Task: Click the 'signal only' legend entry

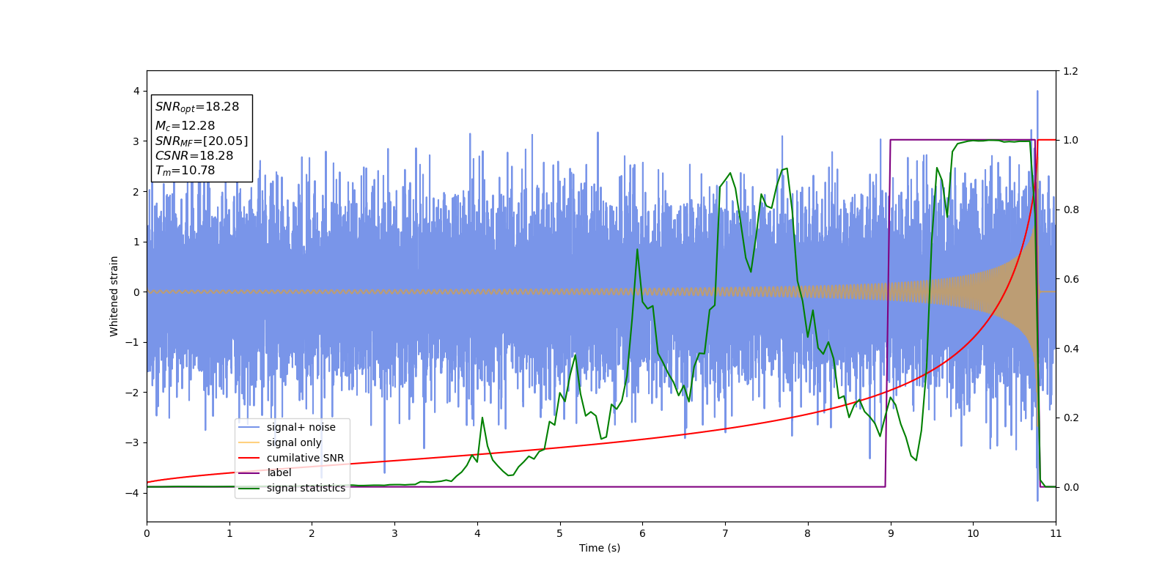Action: (294, 442)
